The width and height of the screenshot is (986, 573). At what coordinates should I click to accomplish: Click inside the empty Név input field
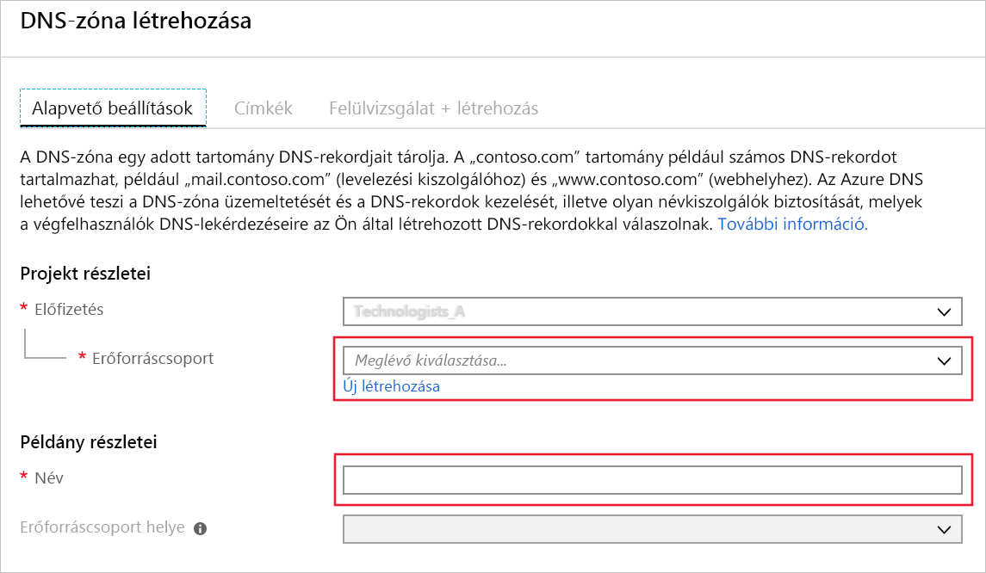pos(653,480)
